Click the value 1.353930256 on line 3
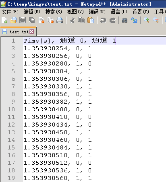 click(46, 56)
